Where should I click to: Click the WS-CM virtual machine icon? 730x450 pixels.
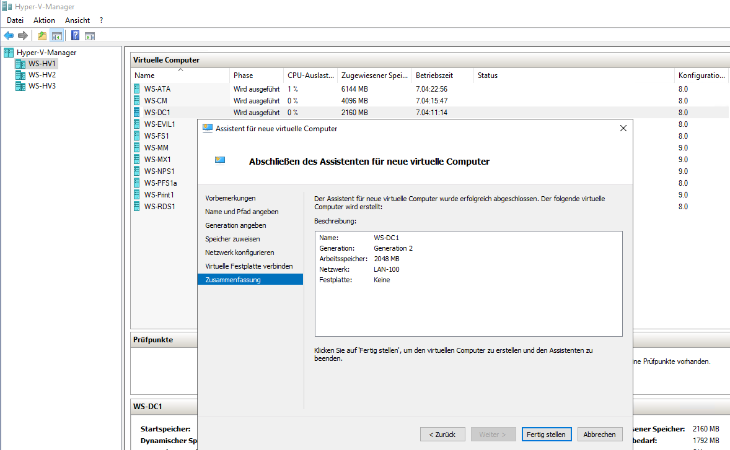coord(137,100)
